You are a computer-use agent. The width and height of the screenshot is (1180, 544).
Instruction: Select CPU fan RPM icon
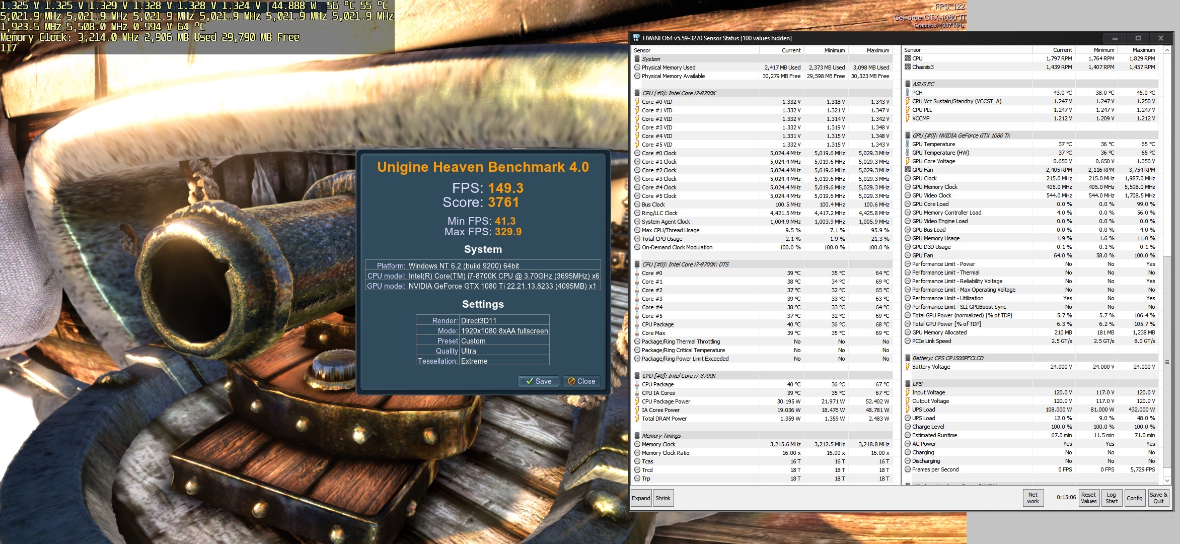click(908, 58)
